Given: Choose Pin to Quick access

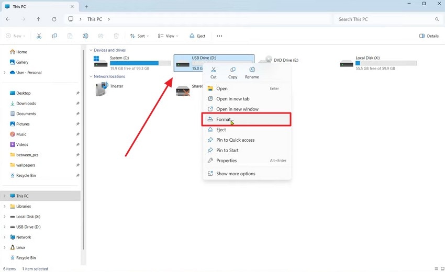Looking at the screenshot, I should point(247,140).
